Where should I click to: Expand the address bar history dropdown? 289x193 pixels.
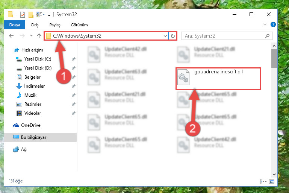165,36
